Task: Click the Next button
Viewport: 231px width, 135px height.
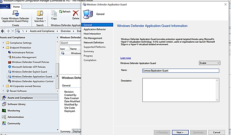Action: click(x=180, y=132)
